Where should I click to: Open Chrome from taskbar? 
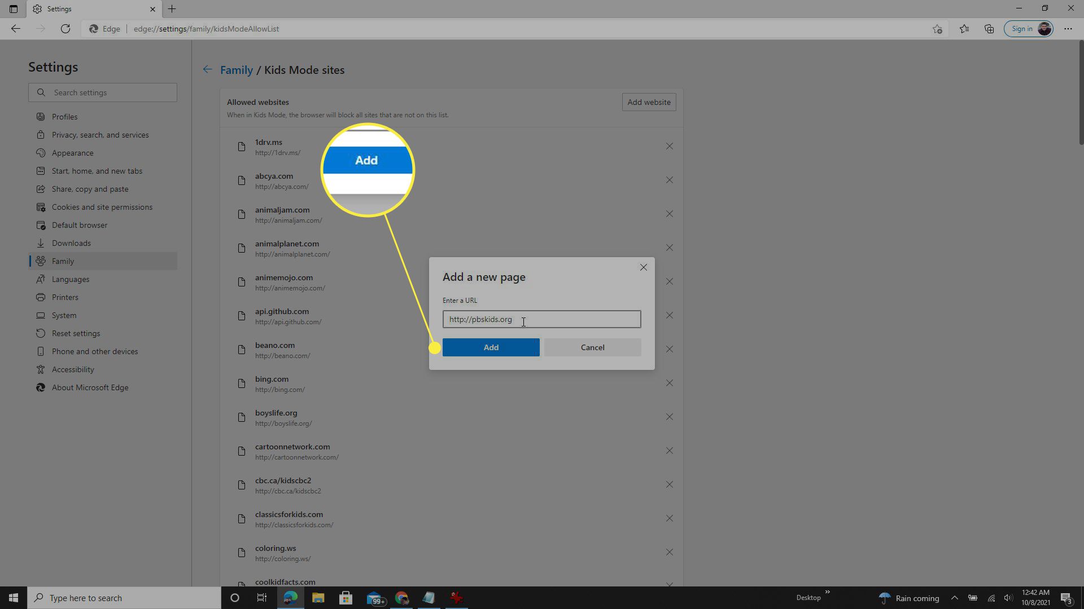(401, 598)
